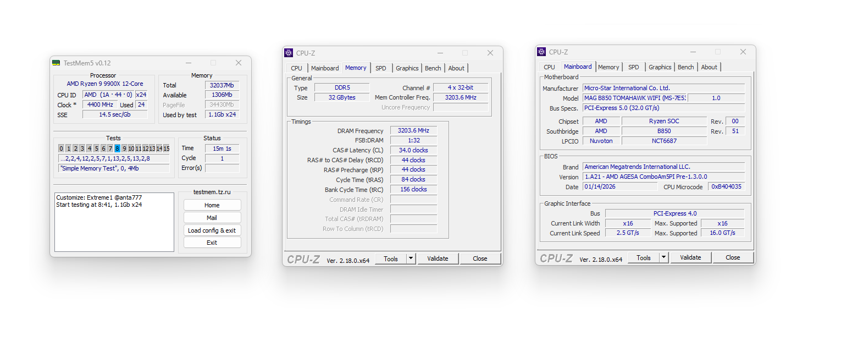Click CPU-Z icon in Memory window title bar
841x341 pixels.
tap(289, 53)
